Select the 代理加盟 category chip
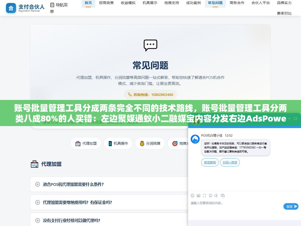 click(86, 143)
